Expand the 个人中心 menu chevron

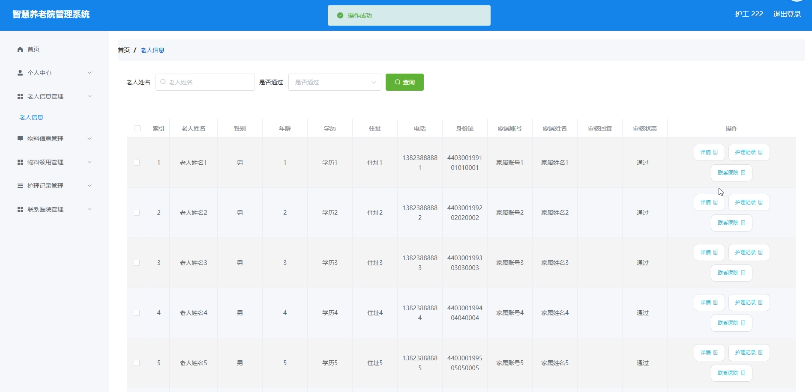point(90,73)
